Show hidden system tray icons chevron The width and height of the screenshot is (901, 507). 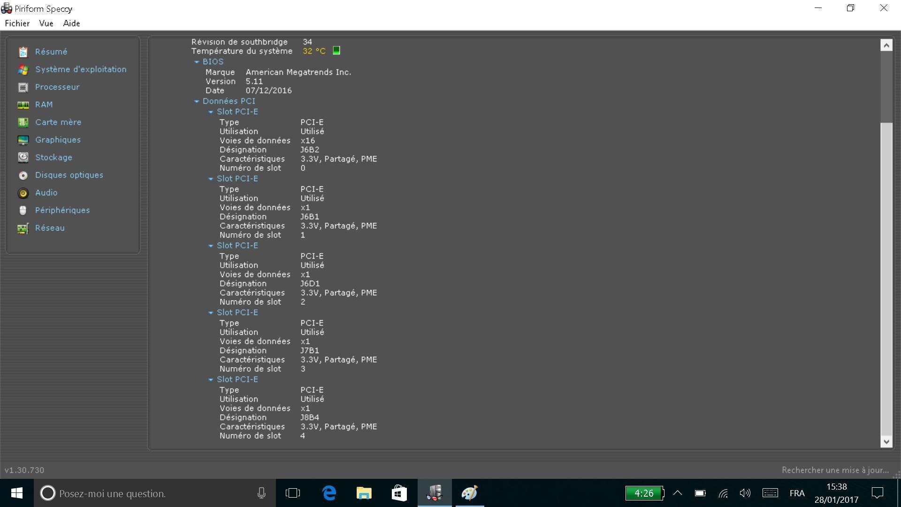point(678,493)
